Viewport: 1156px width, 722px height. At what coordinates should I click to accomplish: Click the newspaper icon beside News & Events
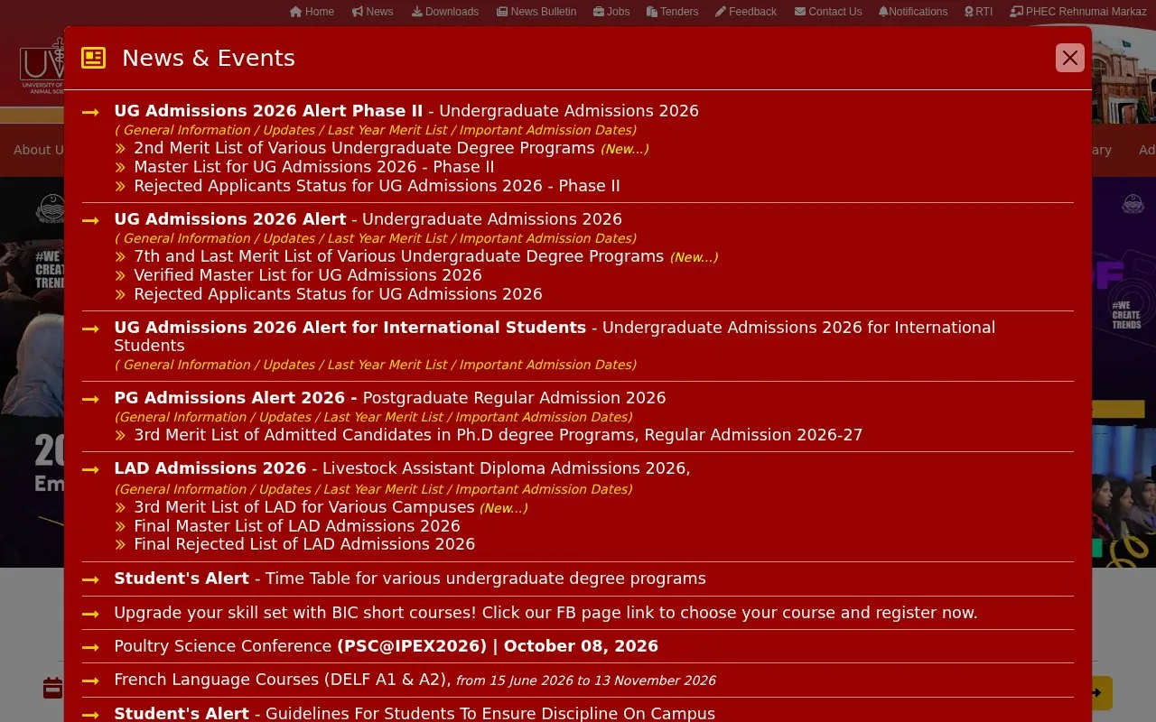94,58
